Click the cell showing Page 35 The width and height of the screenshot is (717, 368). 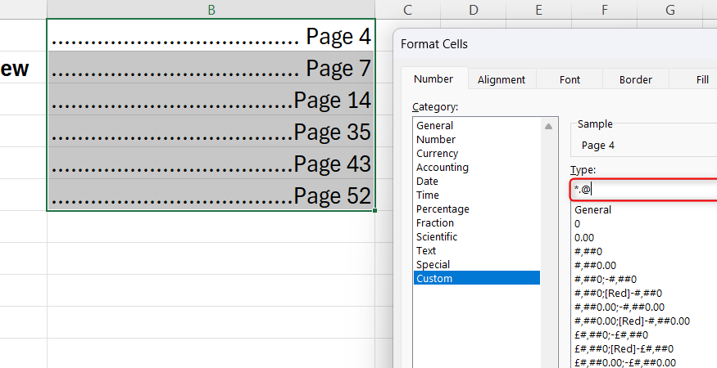211,131
